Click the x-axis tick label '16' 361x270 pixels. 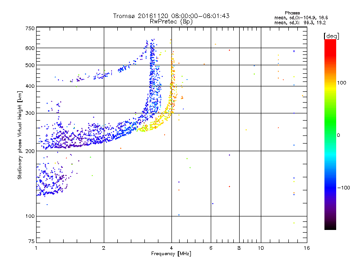[x=307, y=248]
